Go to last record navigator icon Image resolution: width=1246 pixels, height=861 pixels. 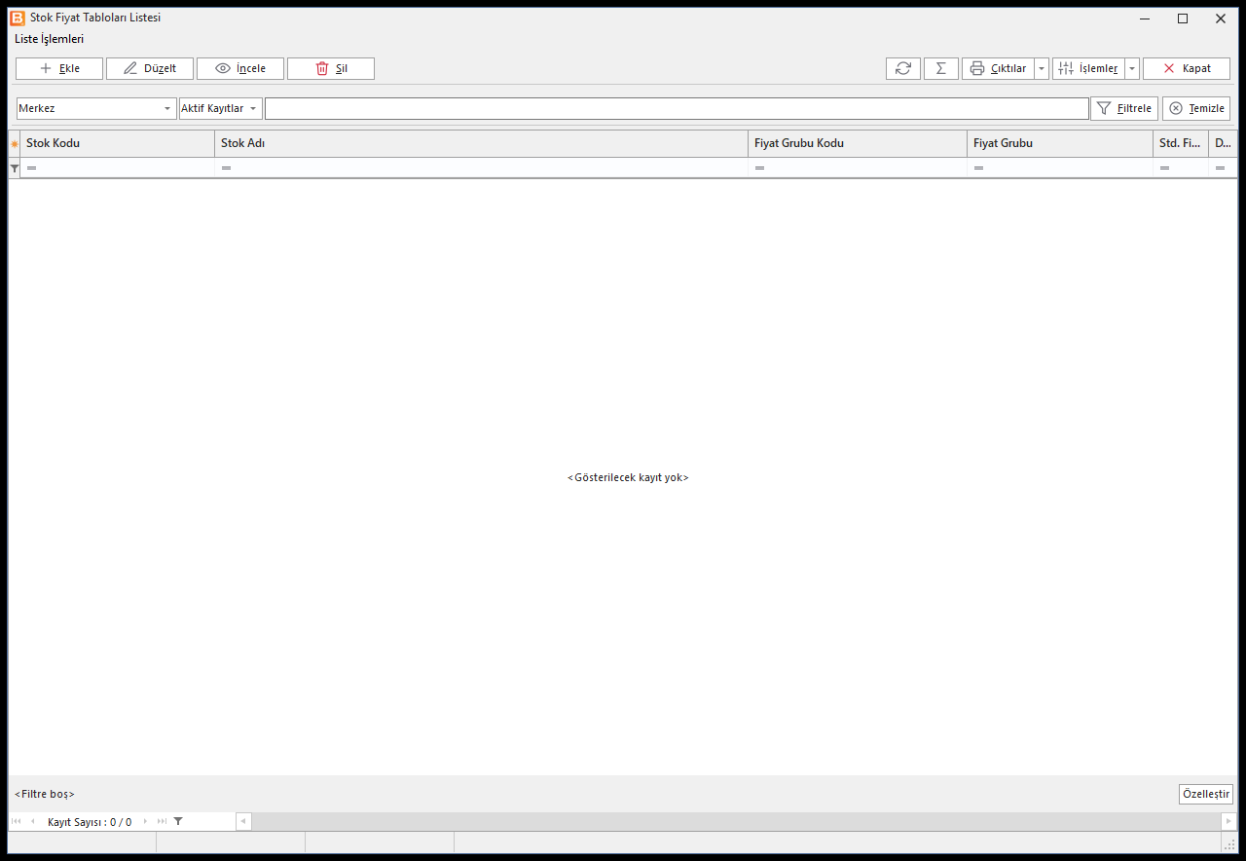tap(162, 821)
